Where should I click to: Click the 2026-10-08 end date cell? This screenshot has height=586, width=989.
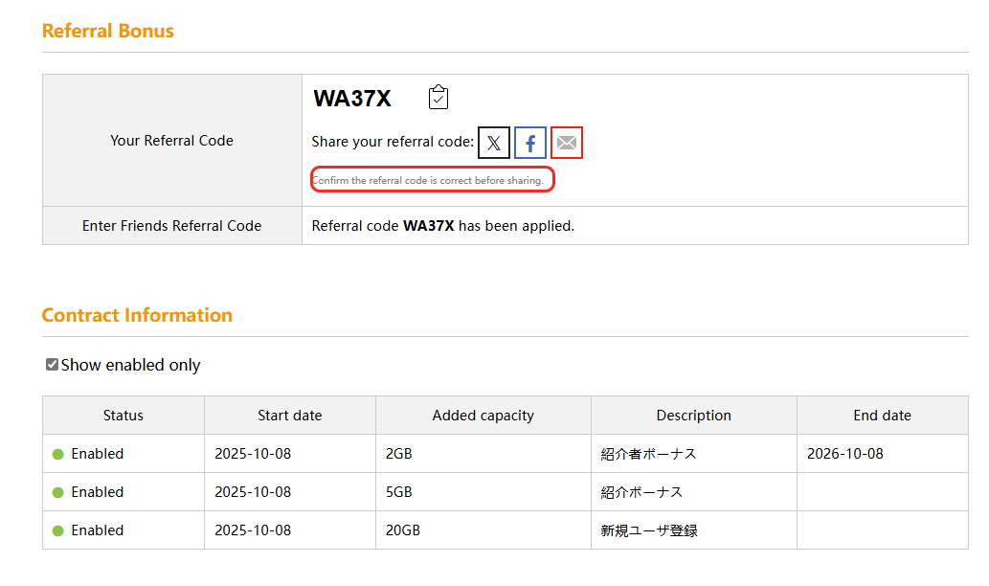coord(844,454)
